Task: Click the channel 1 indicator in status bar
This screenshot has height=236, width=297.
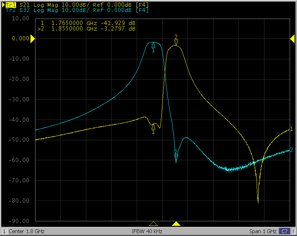Action: [4, 231]
